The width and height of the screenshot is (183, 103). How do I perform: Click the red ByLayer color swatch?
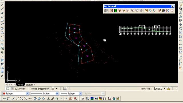[4, 94]
